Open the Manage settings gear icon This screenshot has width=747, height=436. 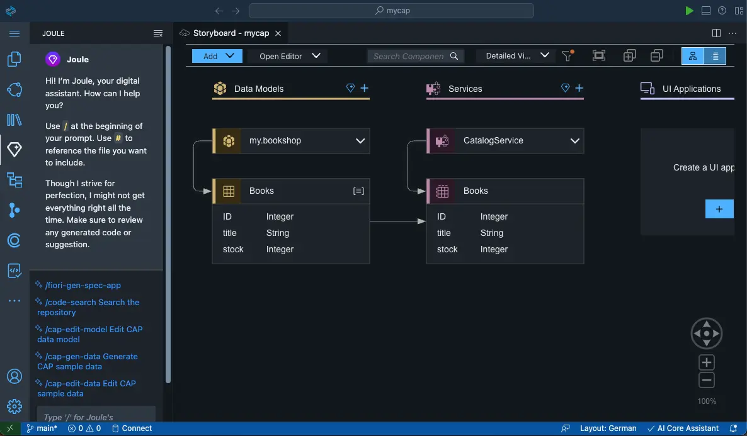[x=14, y=406]
